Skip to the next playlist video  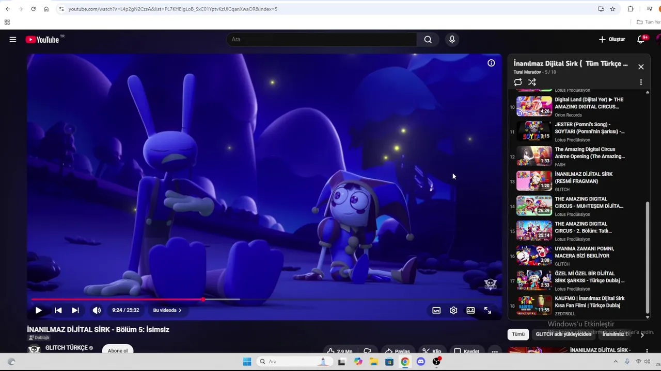tap(75, 310)
